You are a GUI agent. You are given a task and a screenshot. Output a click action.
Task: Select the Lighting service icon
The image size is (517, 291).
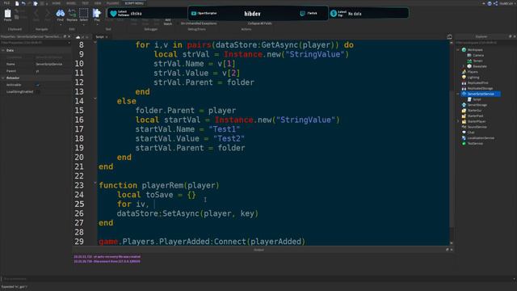[x=464, y=78]
